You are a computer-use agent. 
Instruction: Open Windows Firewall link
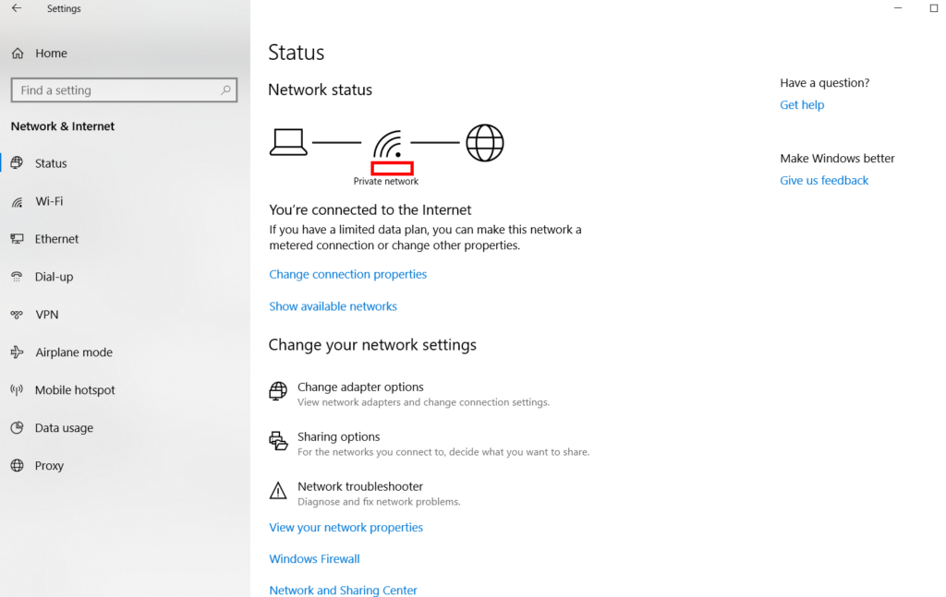pyautogui.click(x=314, y=558)
